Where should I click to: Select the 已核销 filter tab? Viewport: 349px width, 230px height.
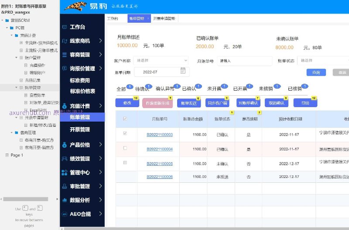[x=295, y=89]
